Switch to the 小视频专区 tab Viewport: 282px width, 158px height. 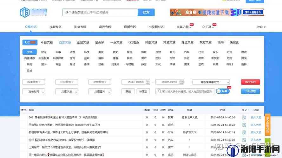tap(156, 27)
